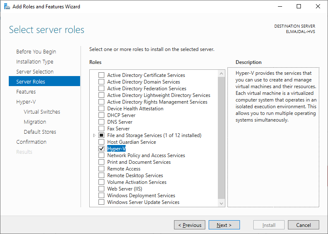
Task: Open the Confirmation step
Action: pos(31,142)
